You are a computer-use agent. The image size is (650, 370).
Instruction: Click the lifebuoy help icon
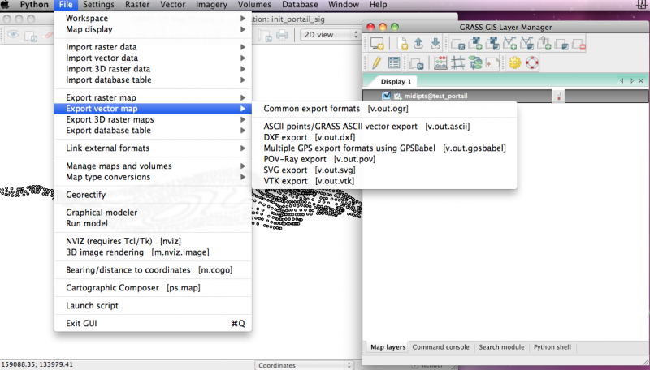coord(532,62)
